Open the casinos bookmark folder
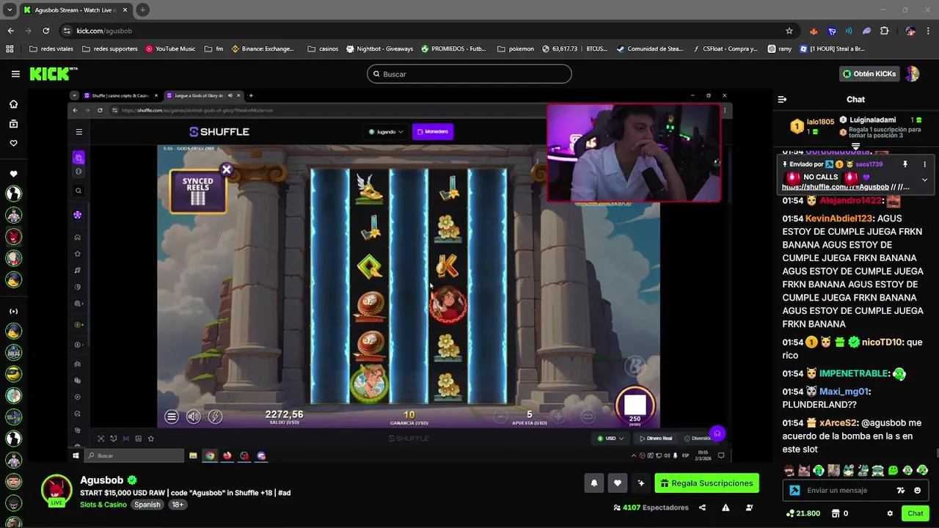 [x=323, y=49]
